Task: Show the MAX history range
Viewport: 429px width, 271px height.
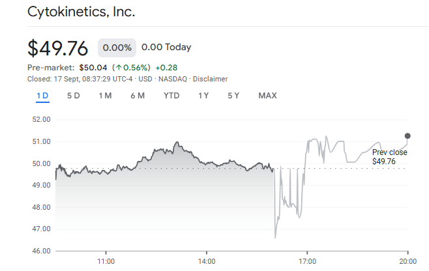Action: pyautogui.click(x=267, y=96)
